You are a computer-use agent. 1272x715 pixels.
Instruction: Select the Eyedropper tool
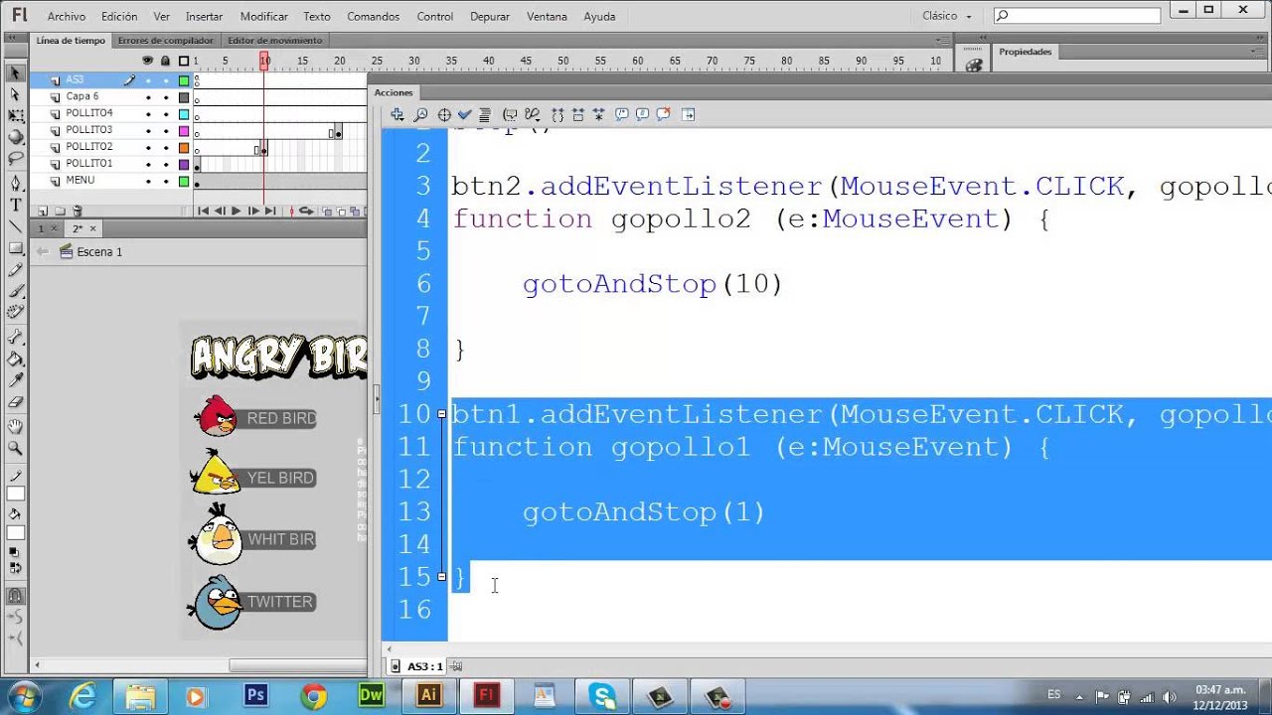[x=15, y=381]
